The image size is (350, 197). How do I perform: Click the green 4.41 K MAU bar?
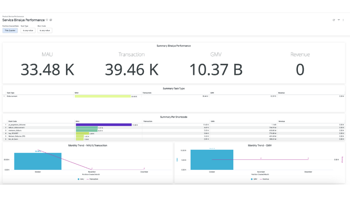tap(87, 130)
